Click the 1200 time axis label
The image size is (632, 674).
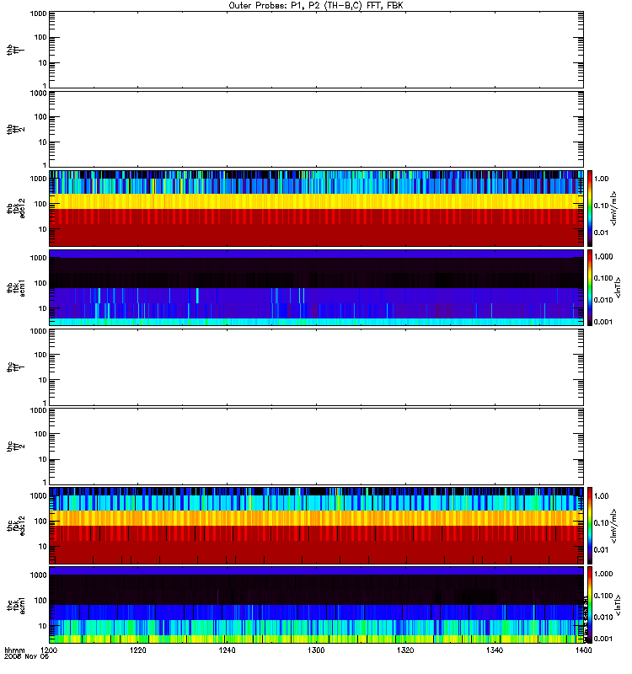[49, 650]
